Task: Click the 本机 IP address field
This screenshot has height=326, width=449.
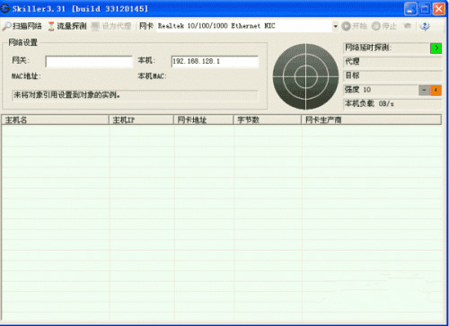Action: (215, 62)
